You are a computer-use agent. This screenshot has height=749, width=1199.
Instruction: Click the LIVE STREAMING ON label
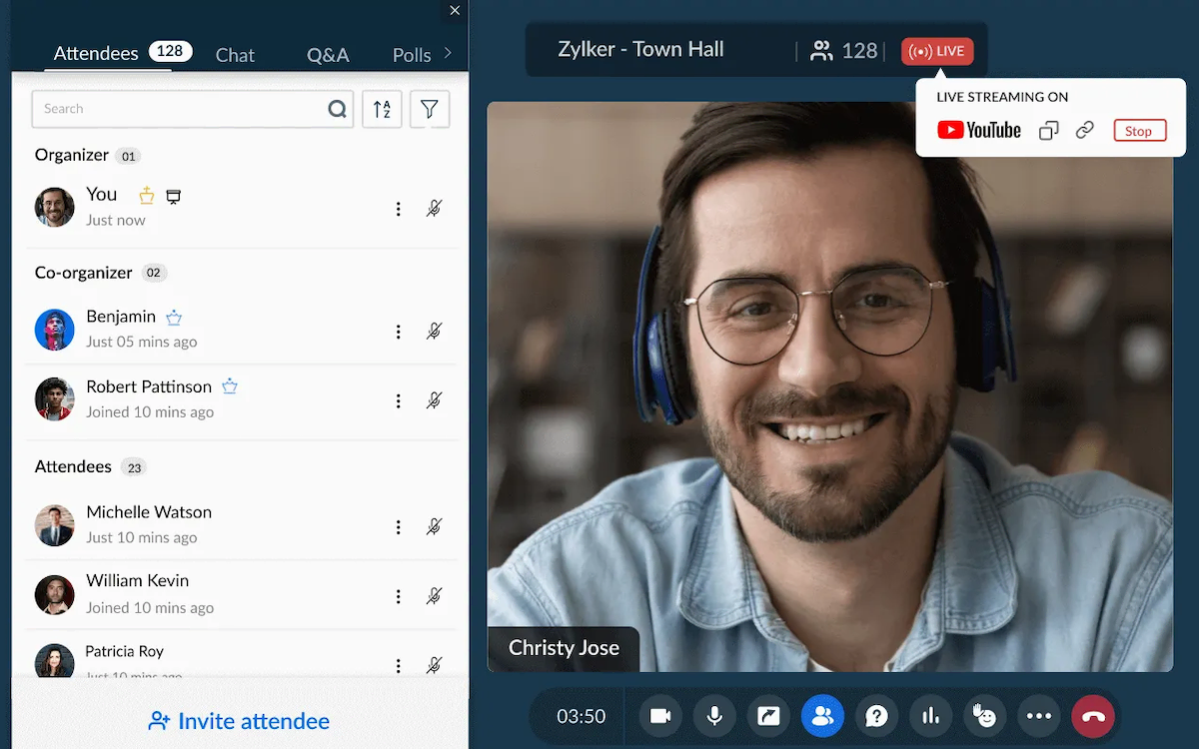pos(1002,97)
